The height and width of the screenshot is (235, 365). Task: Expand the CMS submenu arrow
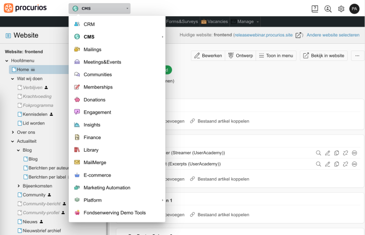[163, 37]
